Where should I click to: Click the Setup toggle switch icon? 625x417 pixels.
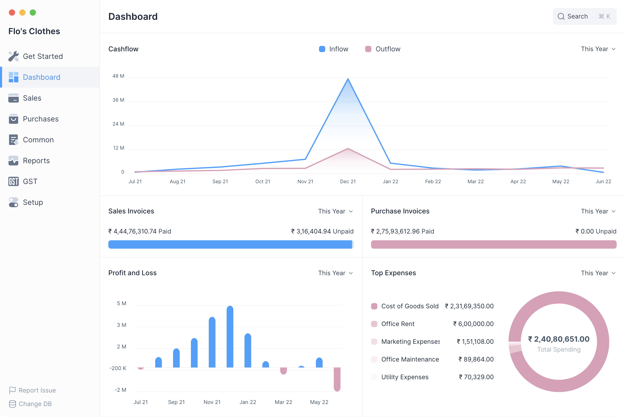[13, 202]
